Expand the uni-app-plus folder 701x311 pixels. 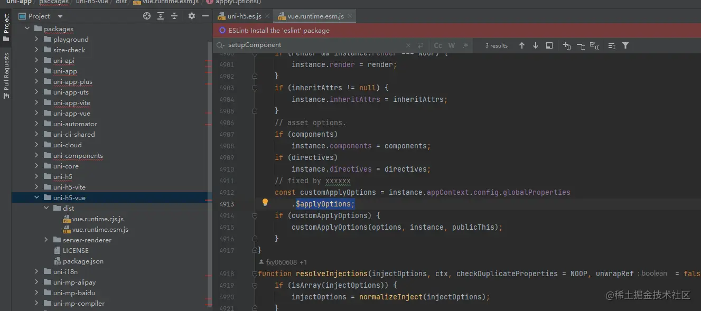[36, 81]
